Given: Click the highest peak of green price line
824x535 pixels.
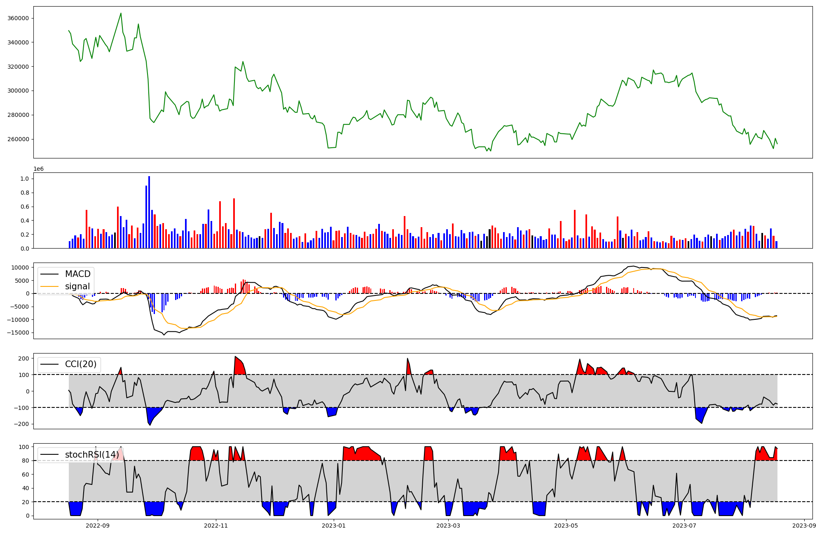Looking at the screenshot, I should pyautogui.click(x=121, y=13).
